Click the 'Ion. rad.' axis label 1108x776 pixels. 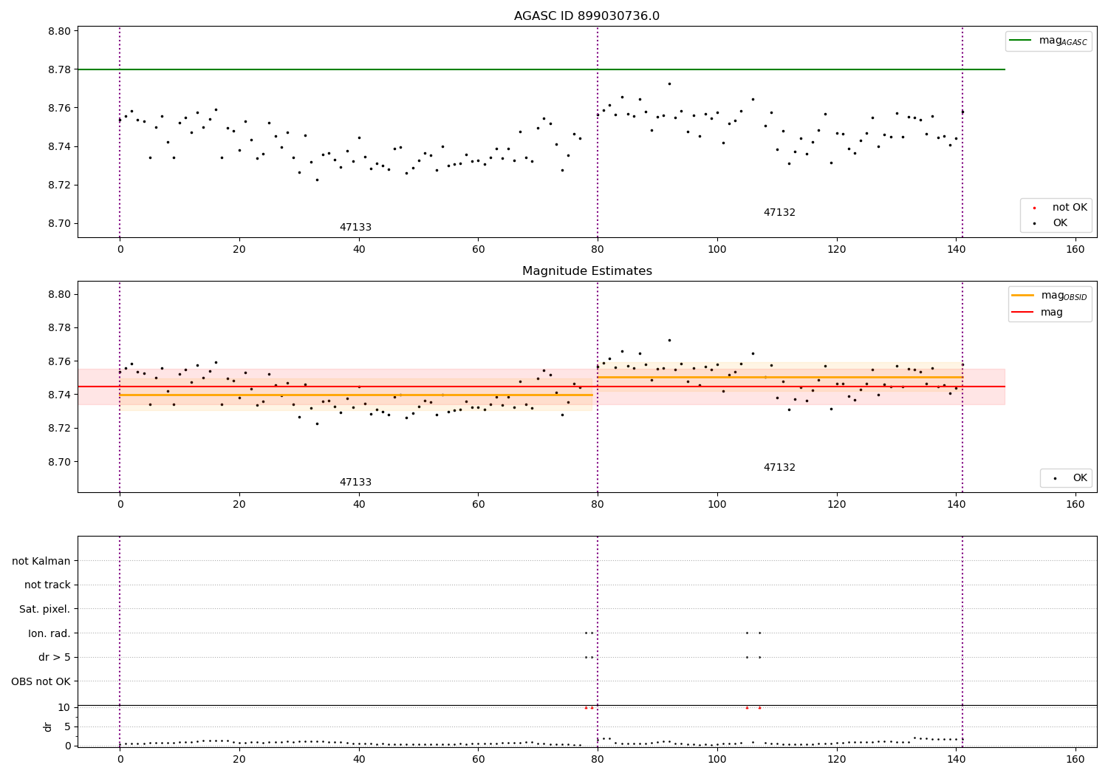point(49,633)
